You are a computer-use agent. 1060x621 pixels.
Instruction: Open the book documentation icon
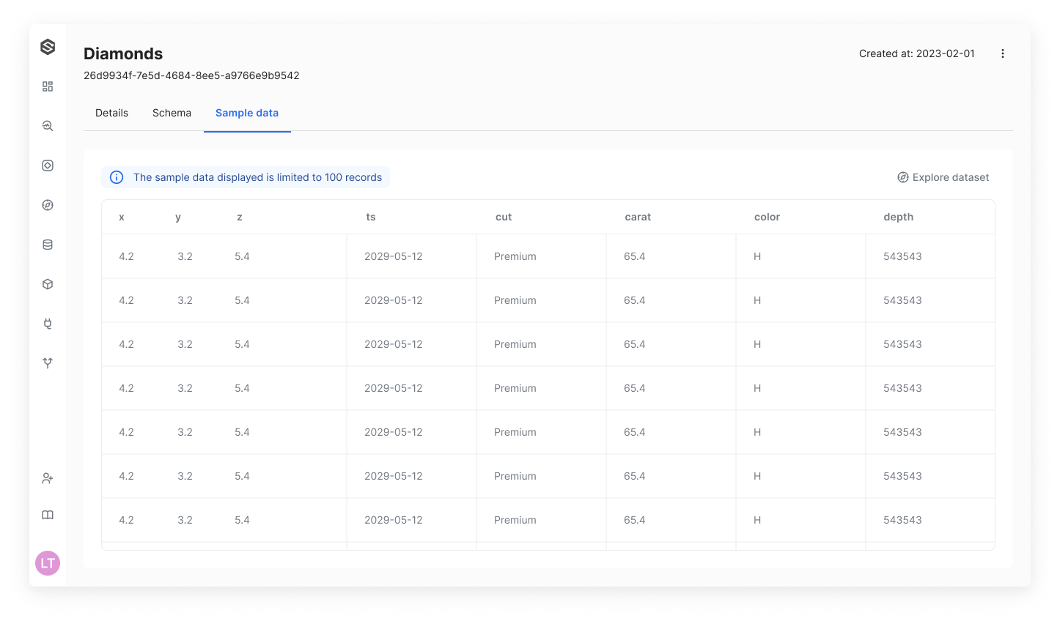(x=48, y=515)
